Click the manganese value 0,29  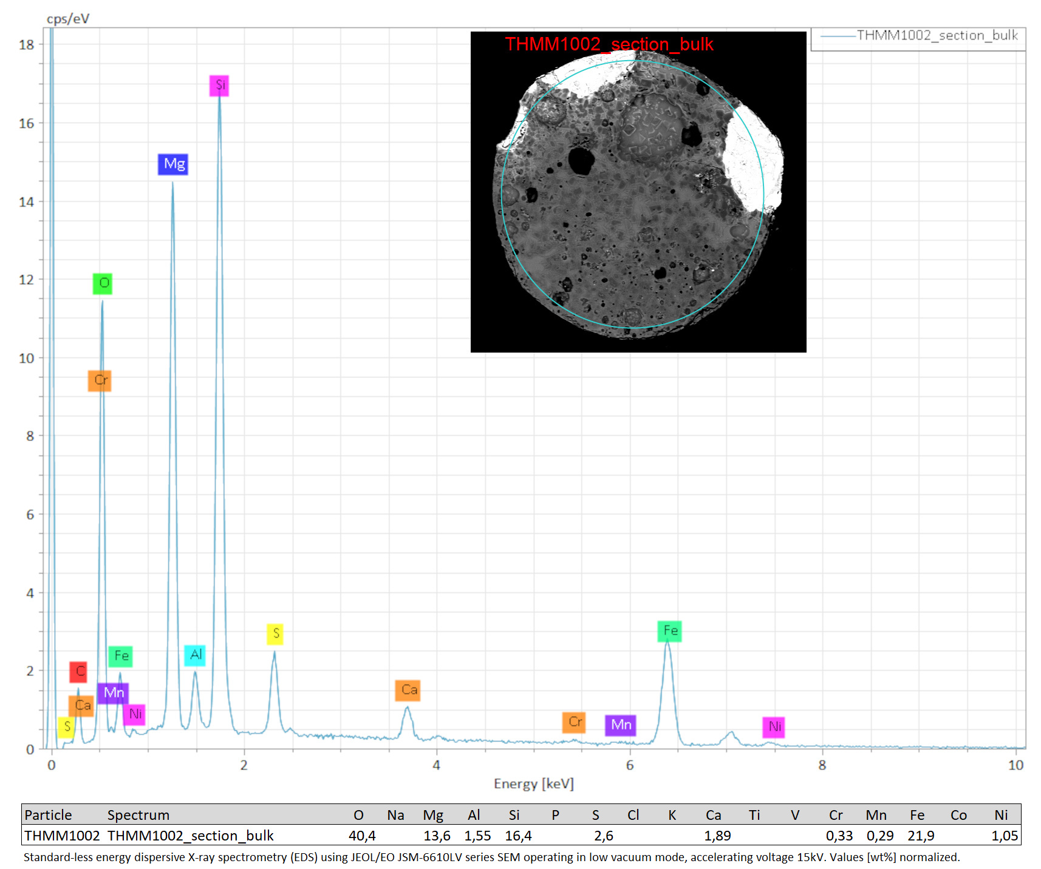click(880, 836)
